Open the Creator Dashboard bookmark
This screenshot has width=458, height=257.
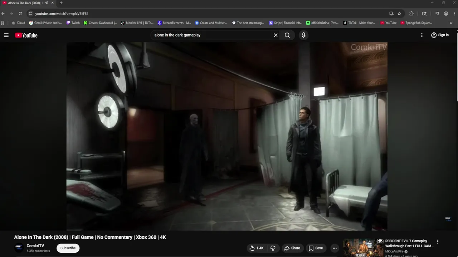pos(100,23)
